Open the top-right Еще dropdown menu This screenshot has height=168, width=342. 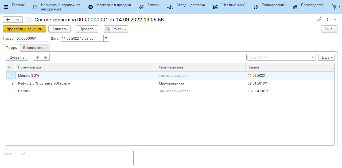click(x=329, y=29)
